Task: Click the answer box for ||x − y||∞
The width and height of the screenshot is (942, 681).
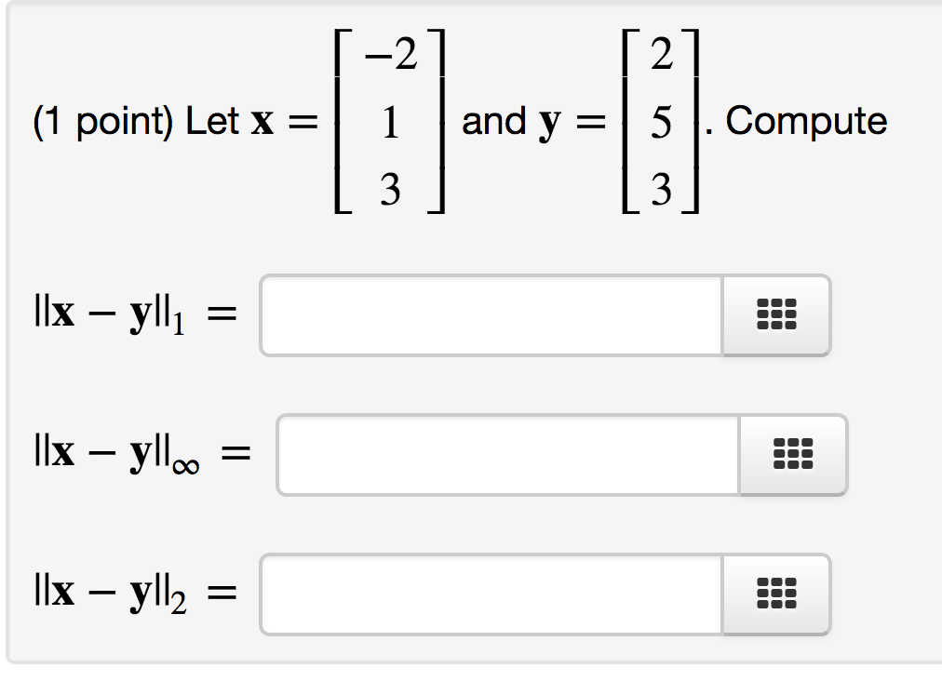Action: (x=508, y=455)
